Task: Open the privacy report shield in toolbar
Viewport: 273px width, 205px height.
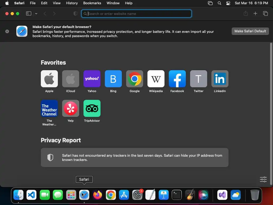Action: click(x=75, y=14)
